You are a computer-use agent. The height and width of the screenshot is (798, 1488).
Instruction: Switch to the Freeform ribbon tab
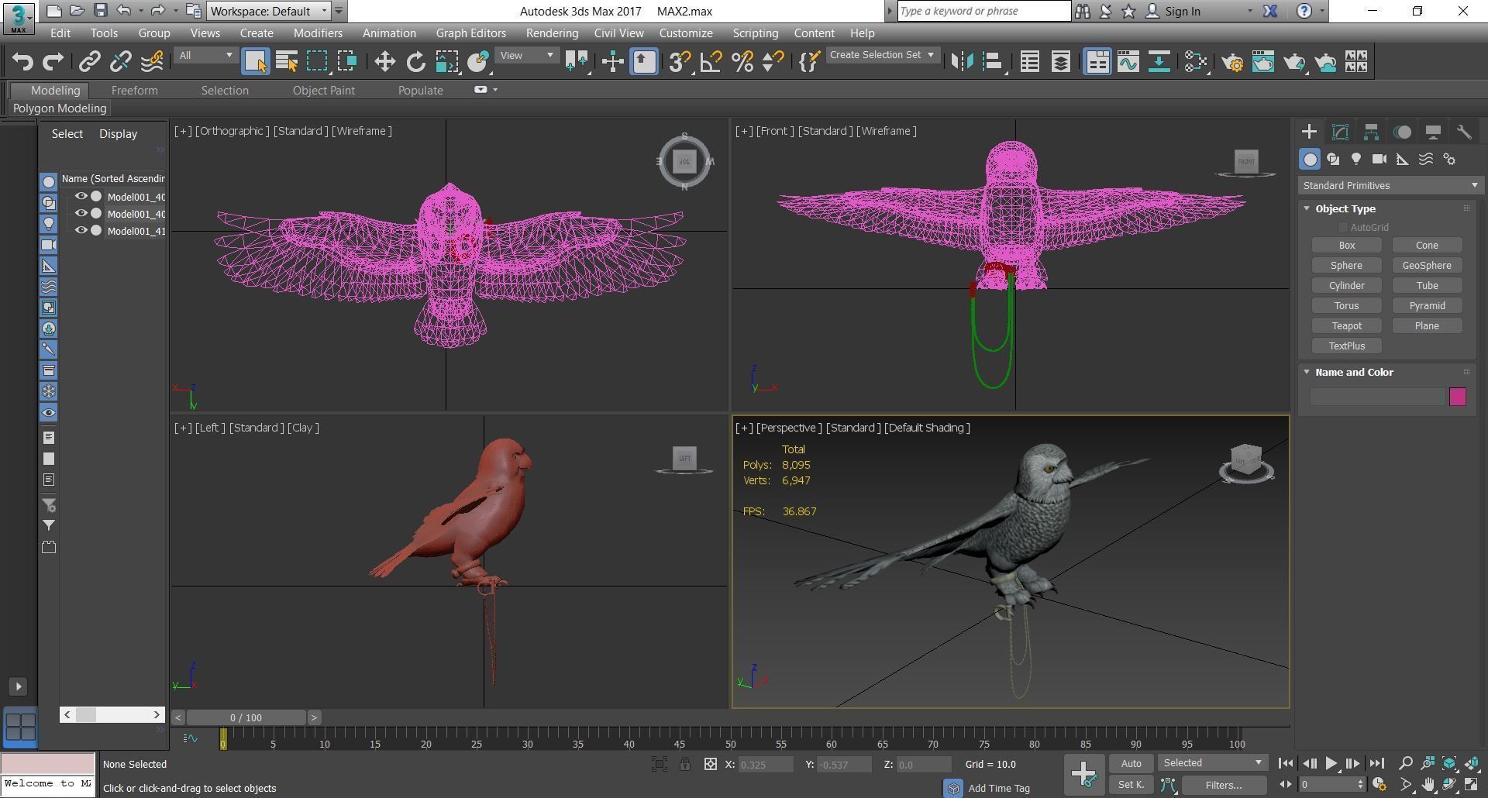[134, 91]
